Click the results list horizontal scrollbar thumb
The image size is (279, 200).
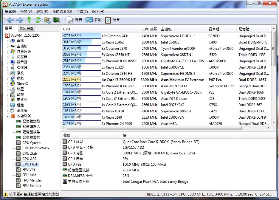coord(154,128)
